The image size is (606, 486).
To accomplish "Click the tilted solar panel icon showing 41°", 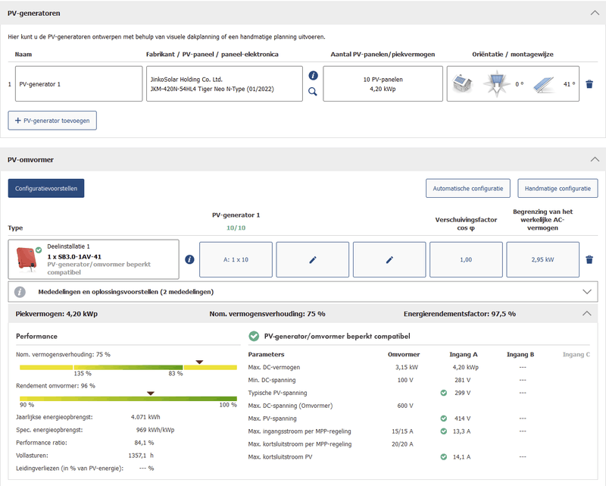I will (x=543, y=84).
